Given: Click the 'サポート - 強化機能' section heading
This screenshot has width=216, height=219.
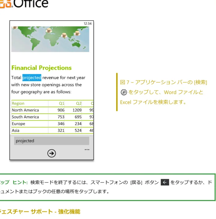Looking at the screenshot, I should click(55, 212).
